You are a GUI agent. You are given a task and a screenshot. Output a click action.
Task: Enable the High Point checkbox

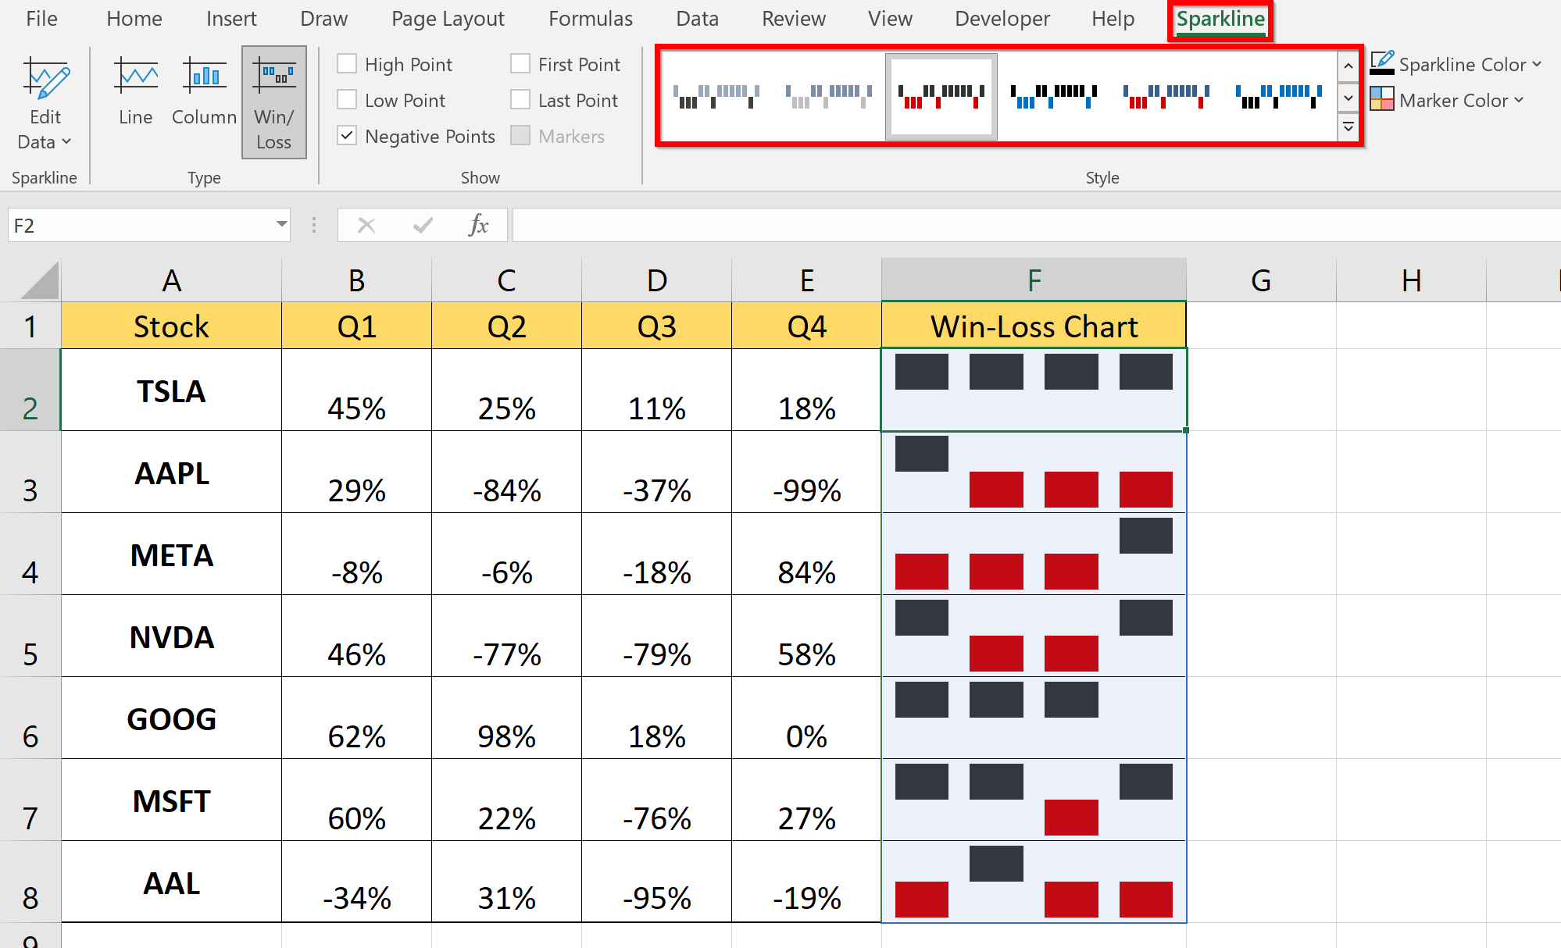coord(347,63)
